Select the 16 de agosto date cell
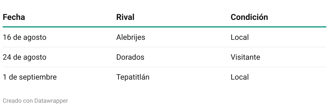The width and height of the screenshot is (329, 107). 25,37
